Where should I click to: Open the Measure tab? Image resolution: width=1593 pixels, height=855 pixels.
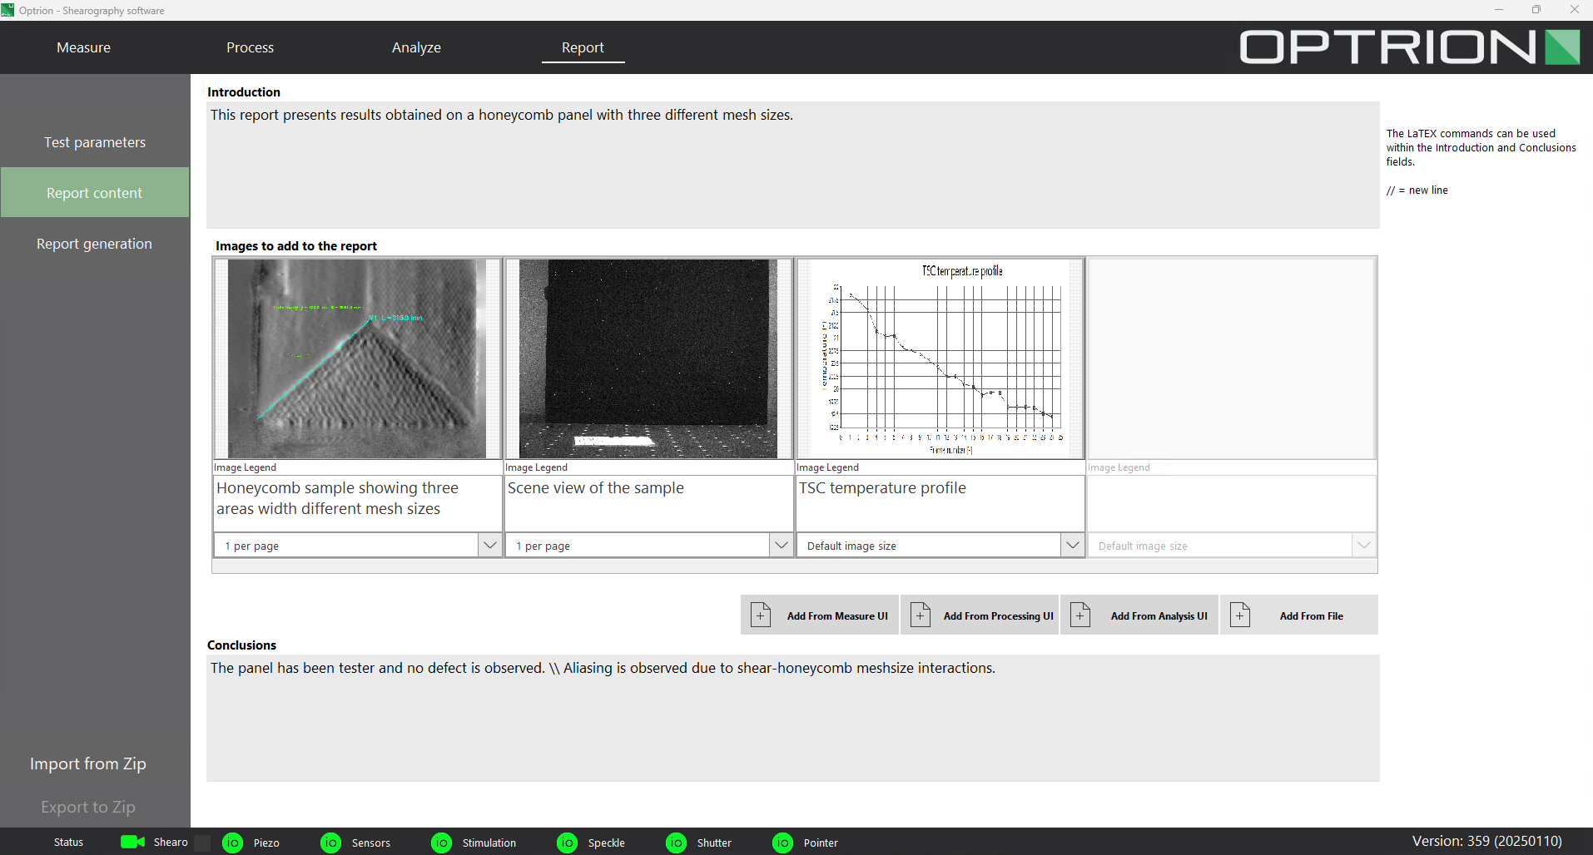[x=83, y=47]
